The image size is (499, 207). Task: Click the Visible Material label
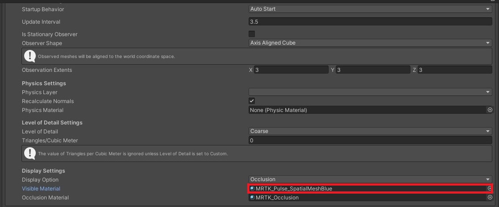coord(41,189)
